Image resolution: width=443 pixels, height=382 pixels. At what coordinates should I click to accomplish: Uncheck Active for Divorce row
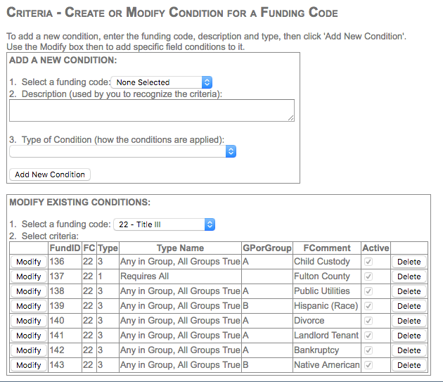(x=368, y=321)
